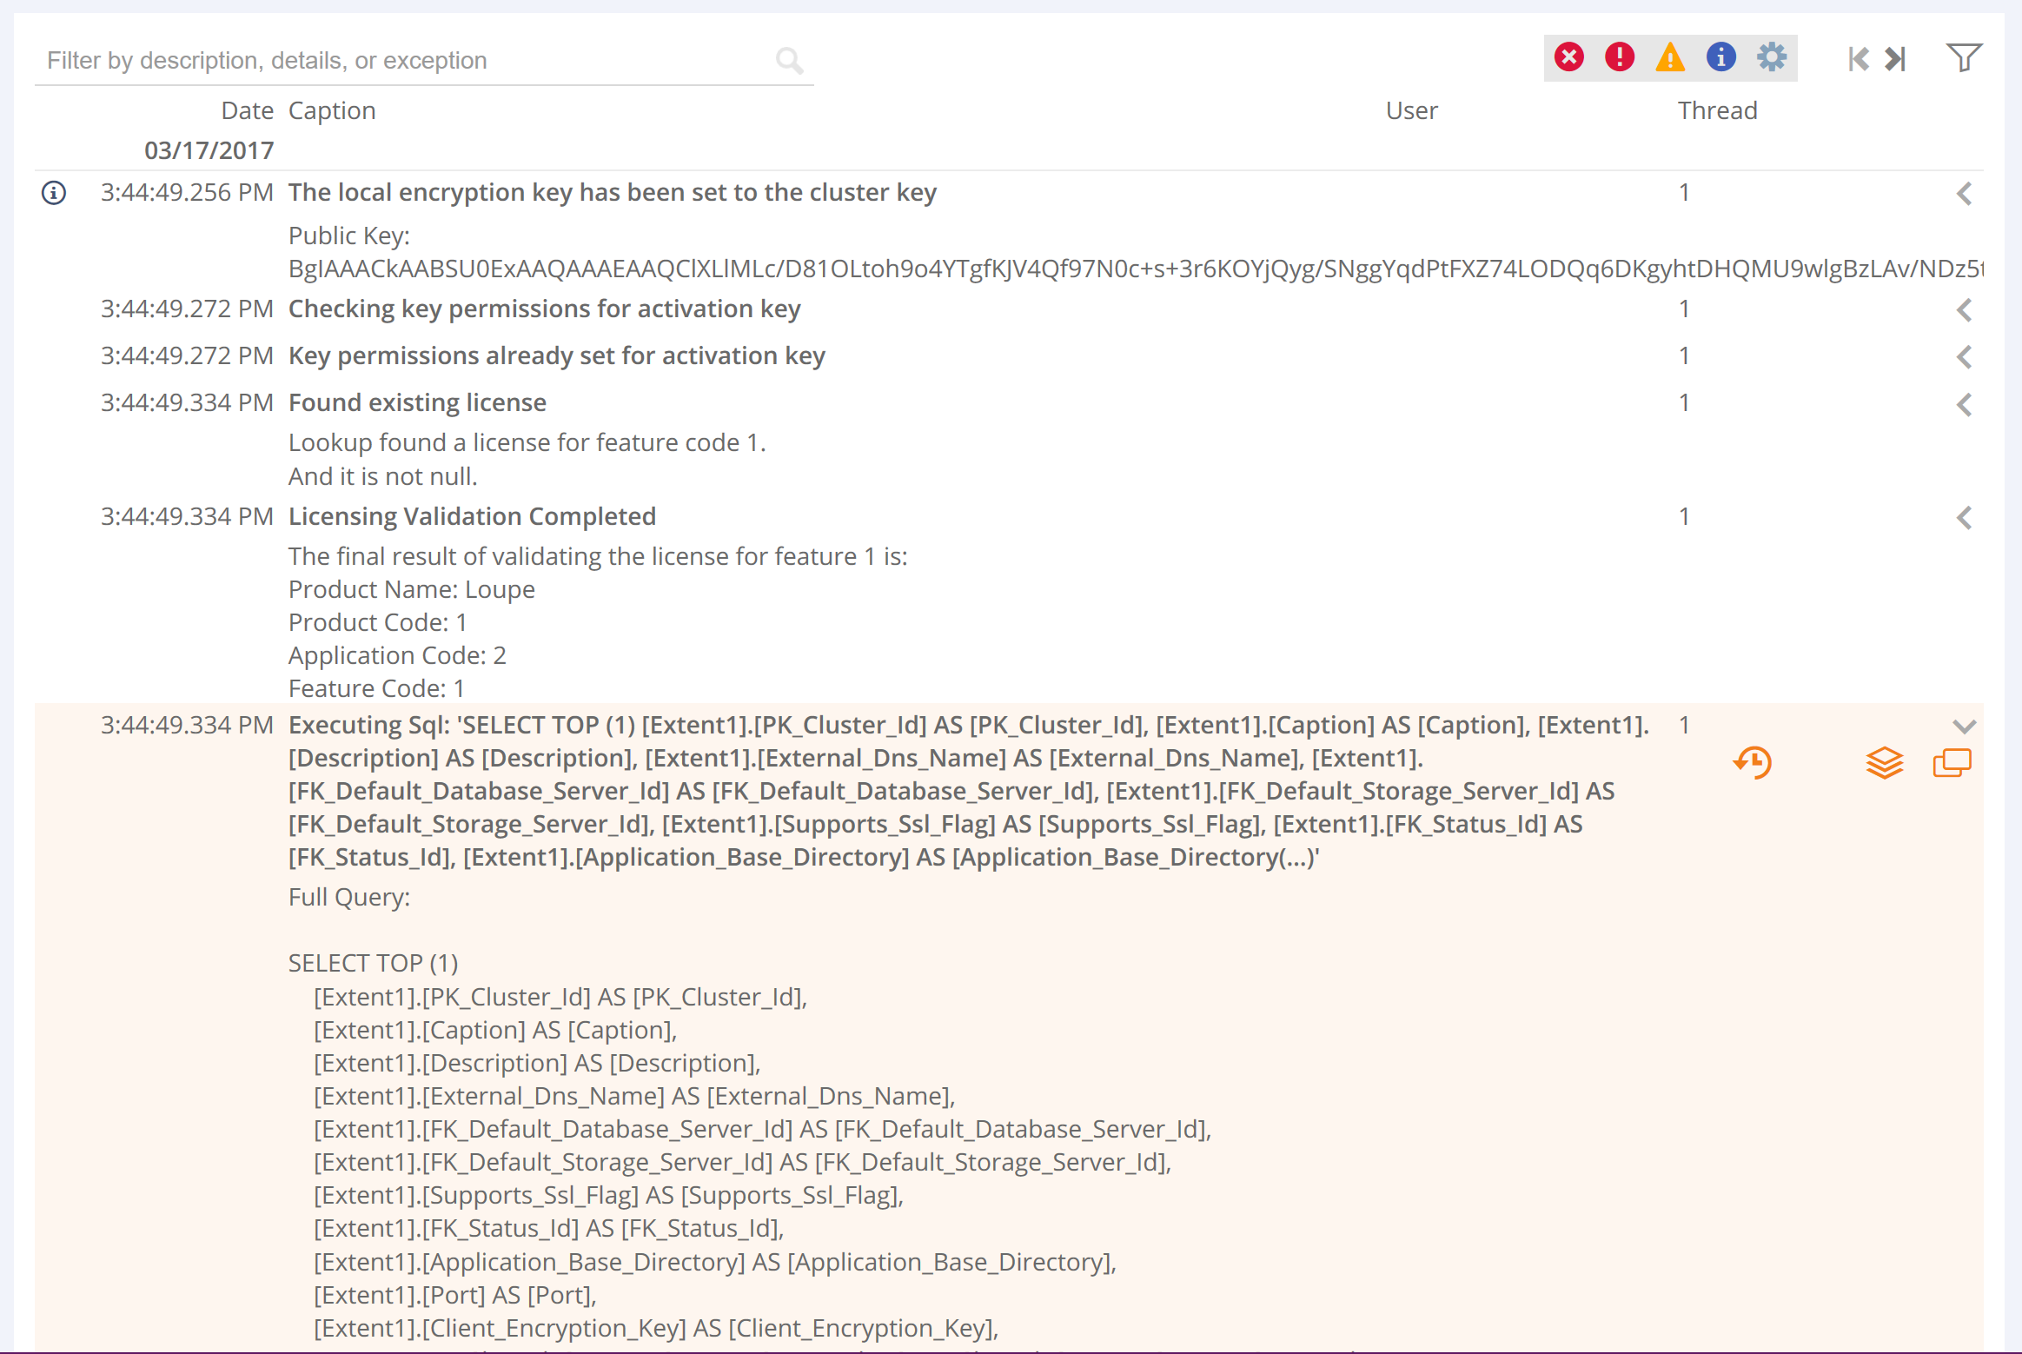Select the 'Executing Sql' message caption
Viewport: 2022px width, 1354px height.
click(x=969, y=791)
